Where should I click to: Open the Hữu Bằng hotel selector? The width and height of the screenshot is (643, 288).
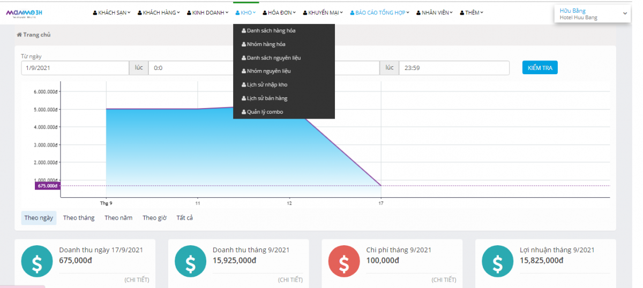tap(592, 14)
